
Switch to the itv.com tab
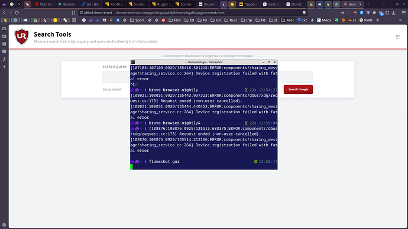[x=208, y=4]
